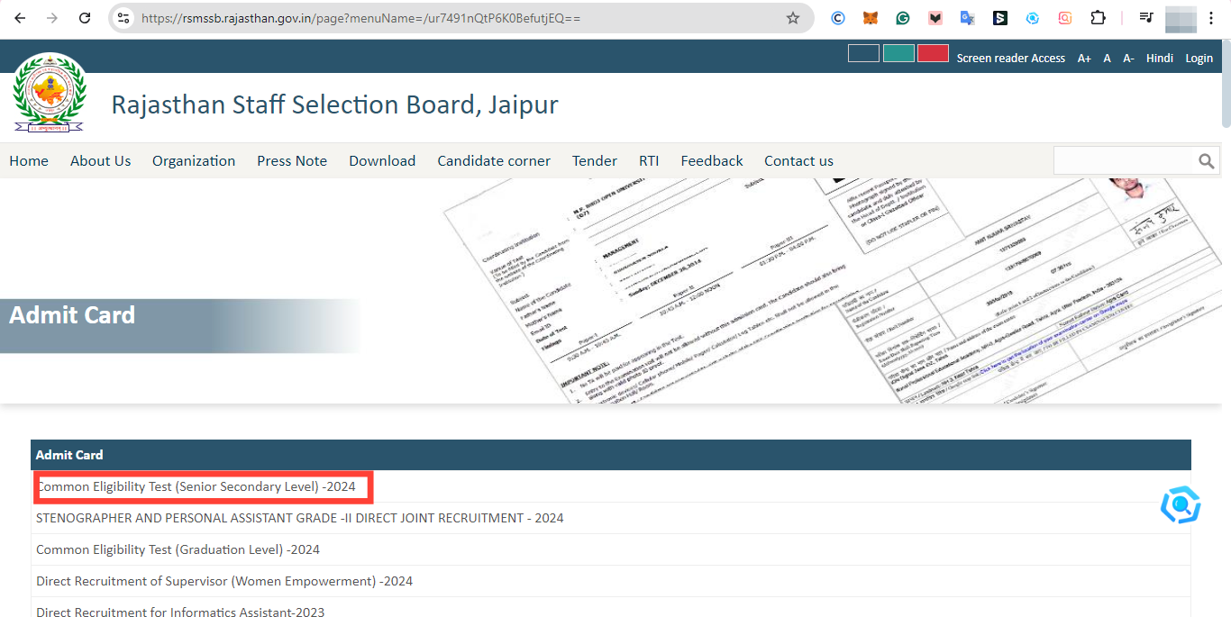Open the black S extension icon
The width and height of the screenshot is (1231, 617).
[1000, 18]
